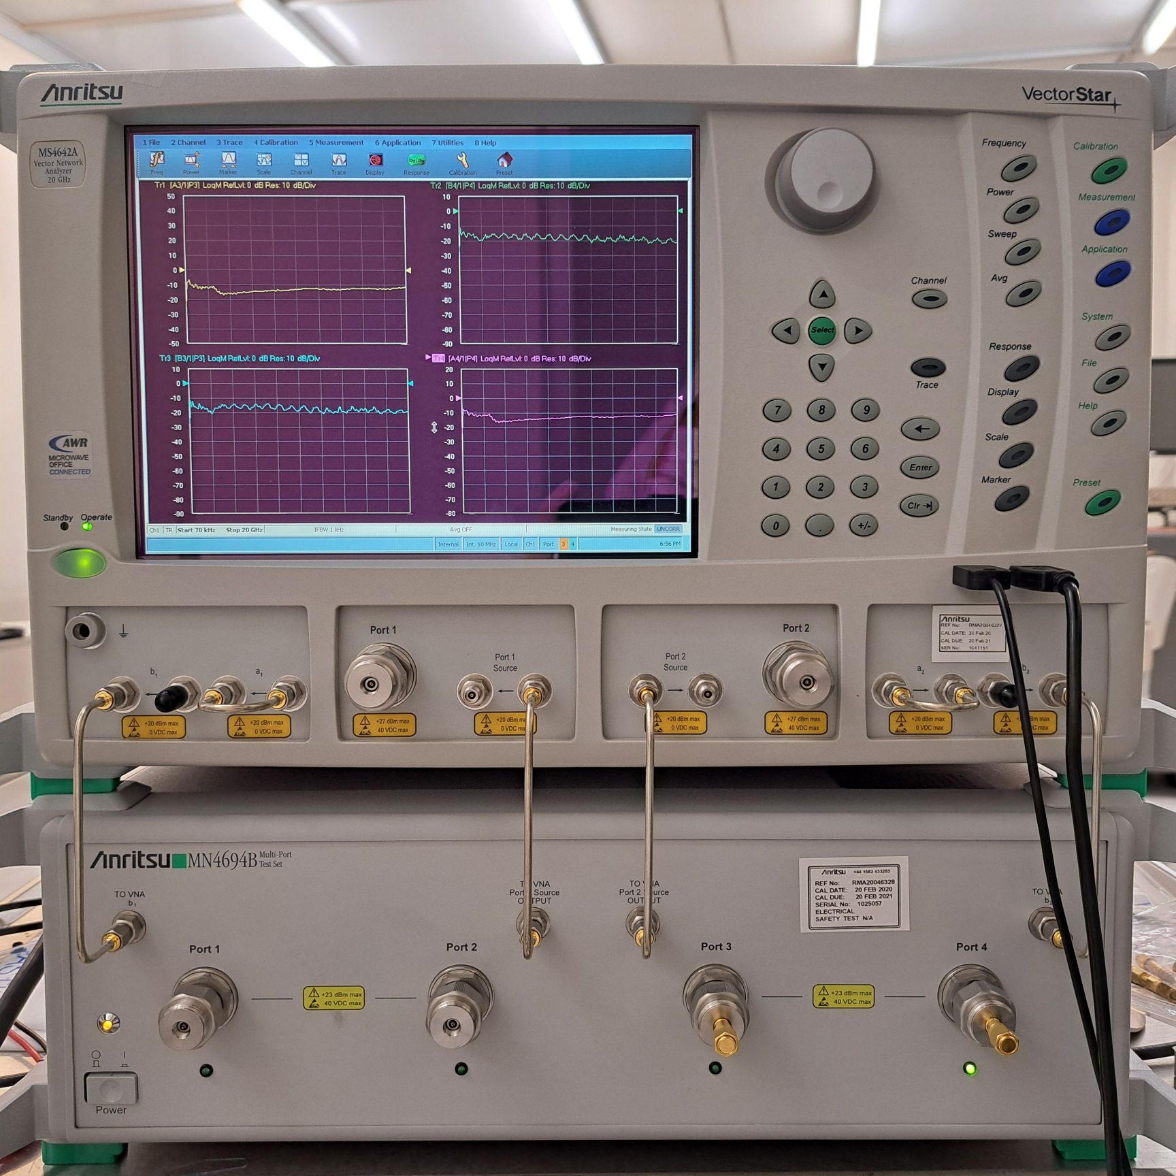The width and height of the screenshot is (1176, 1176).
Task: Click the Response toolbar icon
Action: pos(416,163)
